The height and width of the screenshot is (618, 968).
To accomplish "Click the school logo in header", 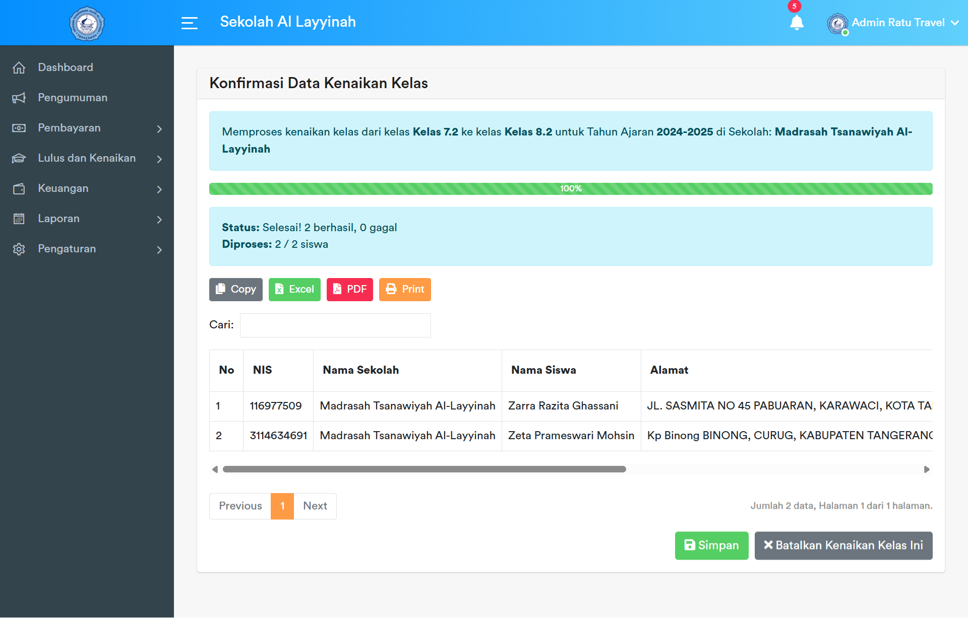I will tap(87, 23).
